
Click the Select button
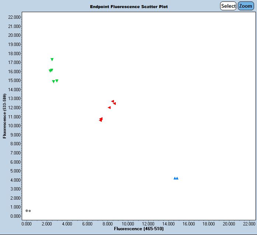point(228,6)
